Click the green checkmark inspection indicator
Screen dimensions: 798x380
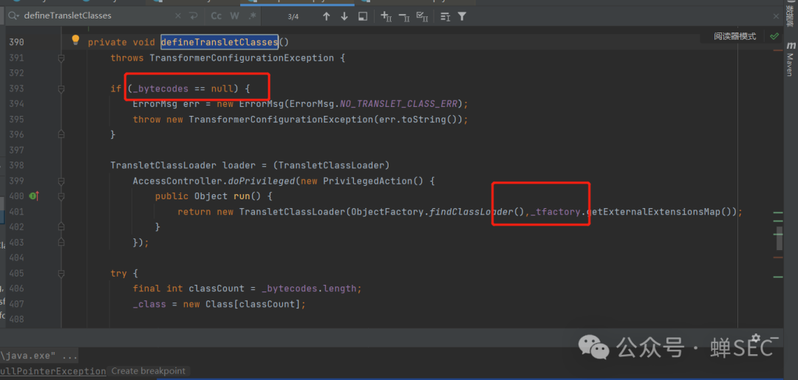click(774, 37)
